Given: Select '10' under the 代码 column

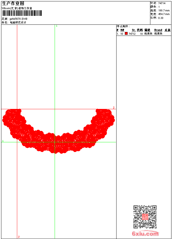Looking at the screenshot, I should [x=141, y=34].
